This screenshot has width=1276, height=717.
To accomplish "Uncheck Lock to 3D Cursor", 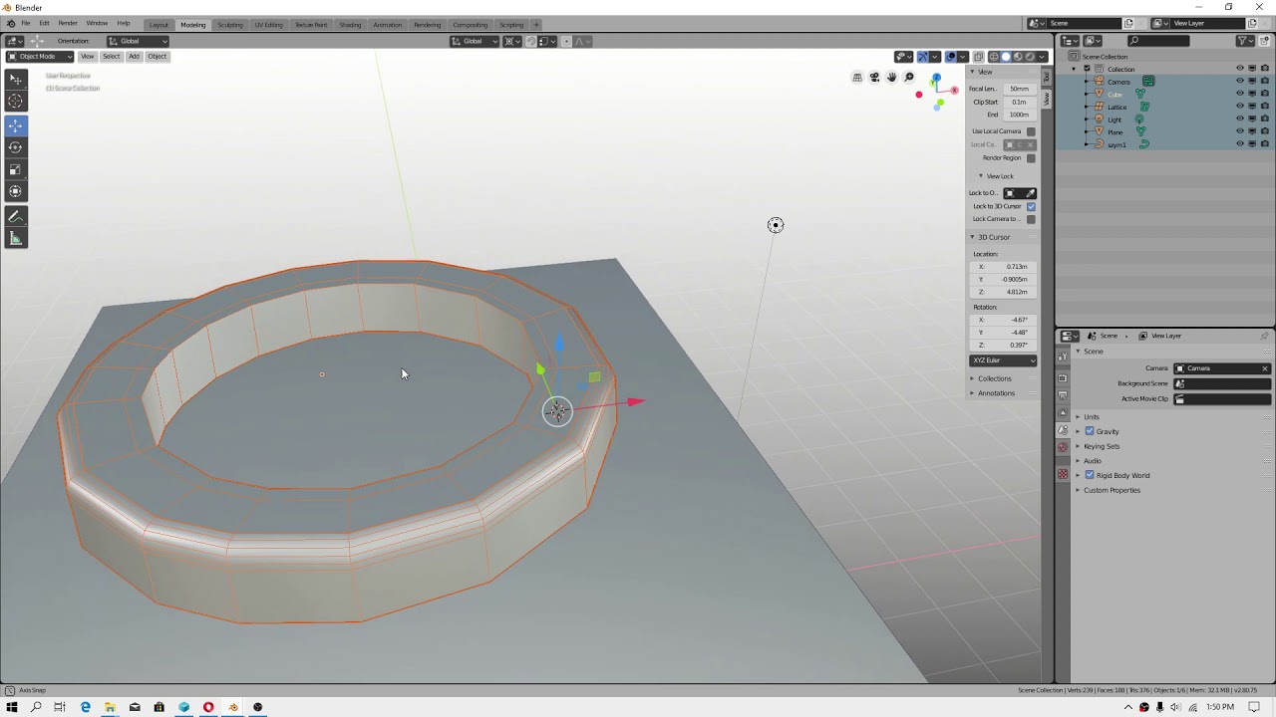I will point(1031,206).
